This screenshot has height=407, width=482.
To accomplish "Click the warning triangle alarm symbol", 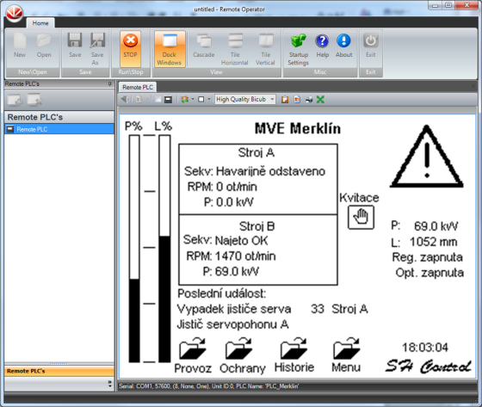I will (427, 157).
